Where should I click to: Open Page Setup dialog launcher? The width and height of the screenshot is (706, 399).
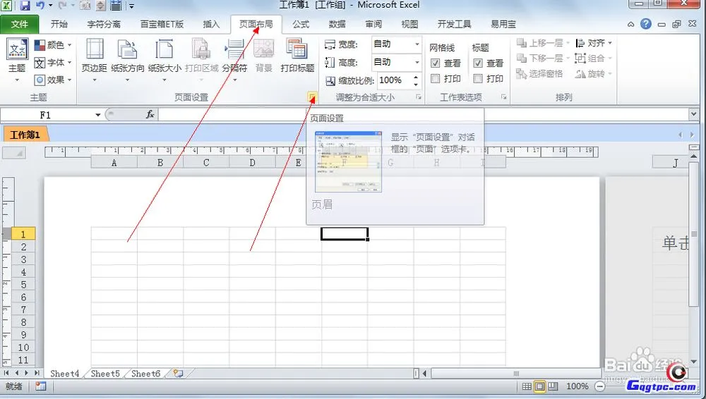(x=312, y=97)
